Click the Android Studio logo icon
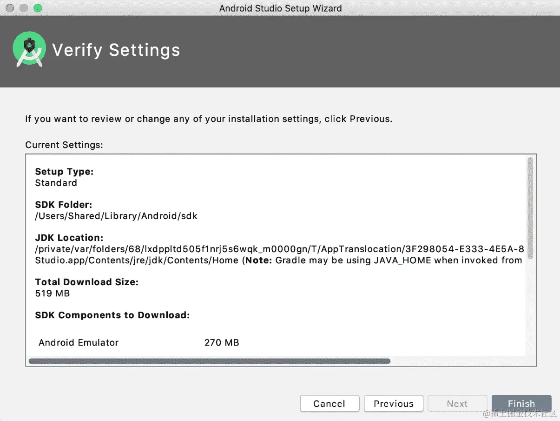Viewport: 560px width, 421px height. [x=29, y=49]
